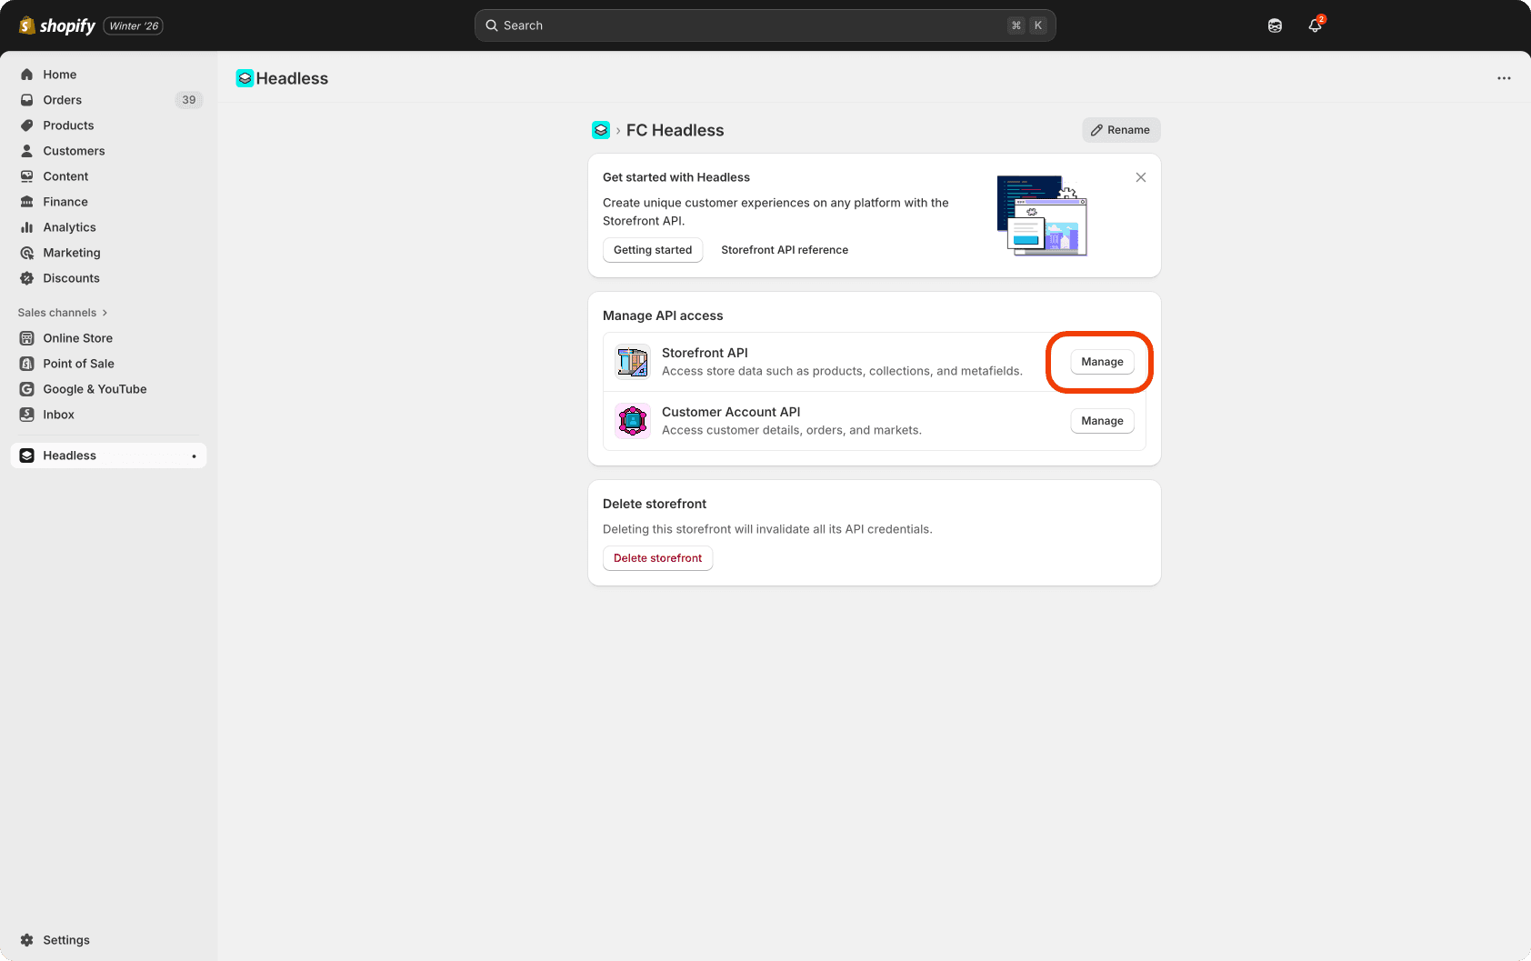This screenshot has width=1531, height=961.
Task: Focus the Search field
Action: (765, 25)
